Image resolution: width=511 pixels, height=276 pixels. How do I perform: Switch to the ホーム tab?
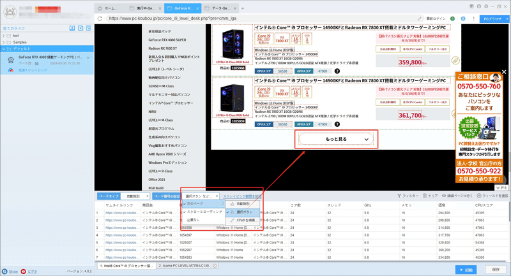coord(111,8)
